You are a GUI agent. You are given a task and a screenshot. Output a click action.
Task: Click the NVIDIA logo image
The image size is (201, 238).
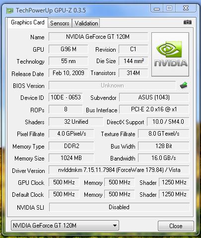point(170,54)
